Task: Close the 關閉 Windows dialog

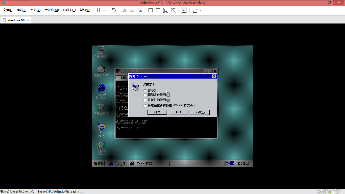Action: click(x=214, y=76)
